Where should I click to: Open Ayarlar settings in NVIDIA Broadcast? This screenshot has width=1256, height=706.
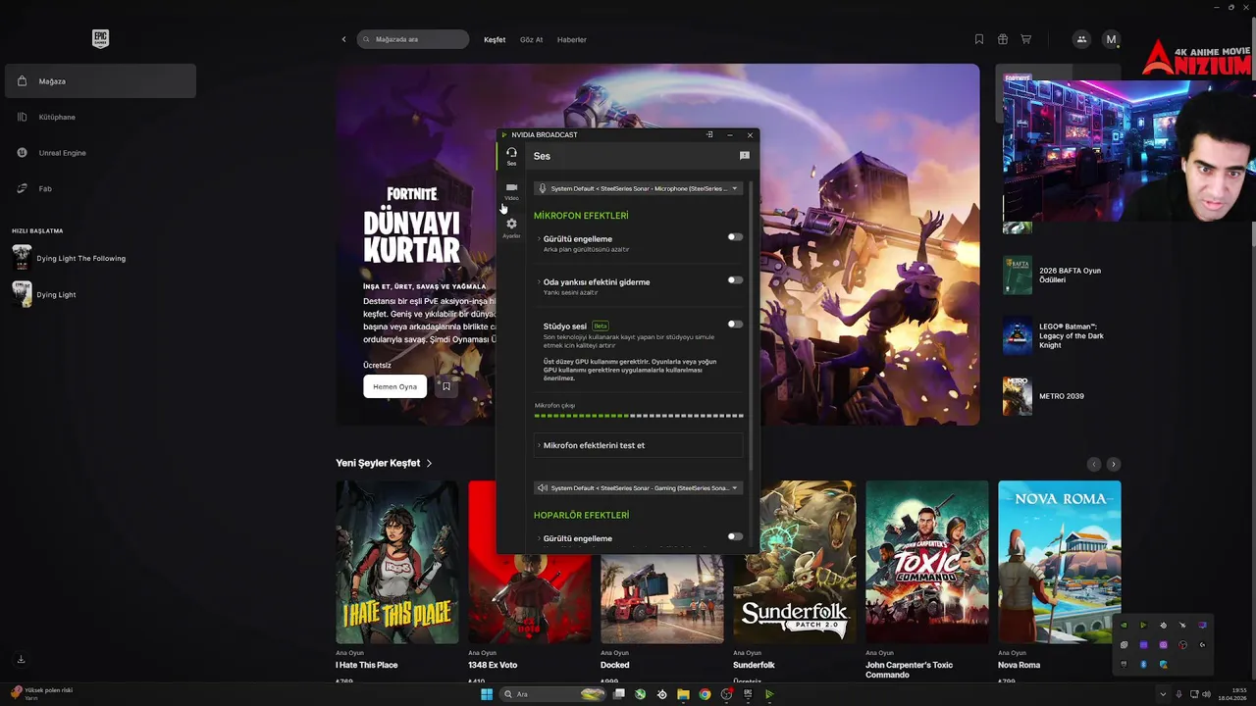[x=511, y=227]
